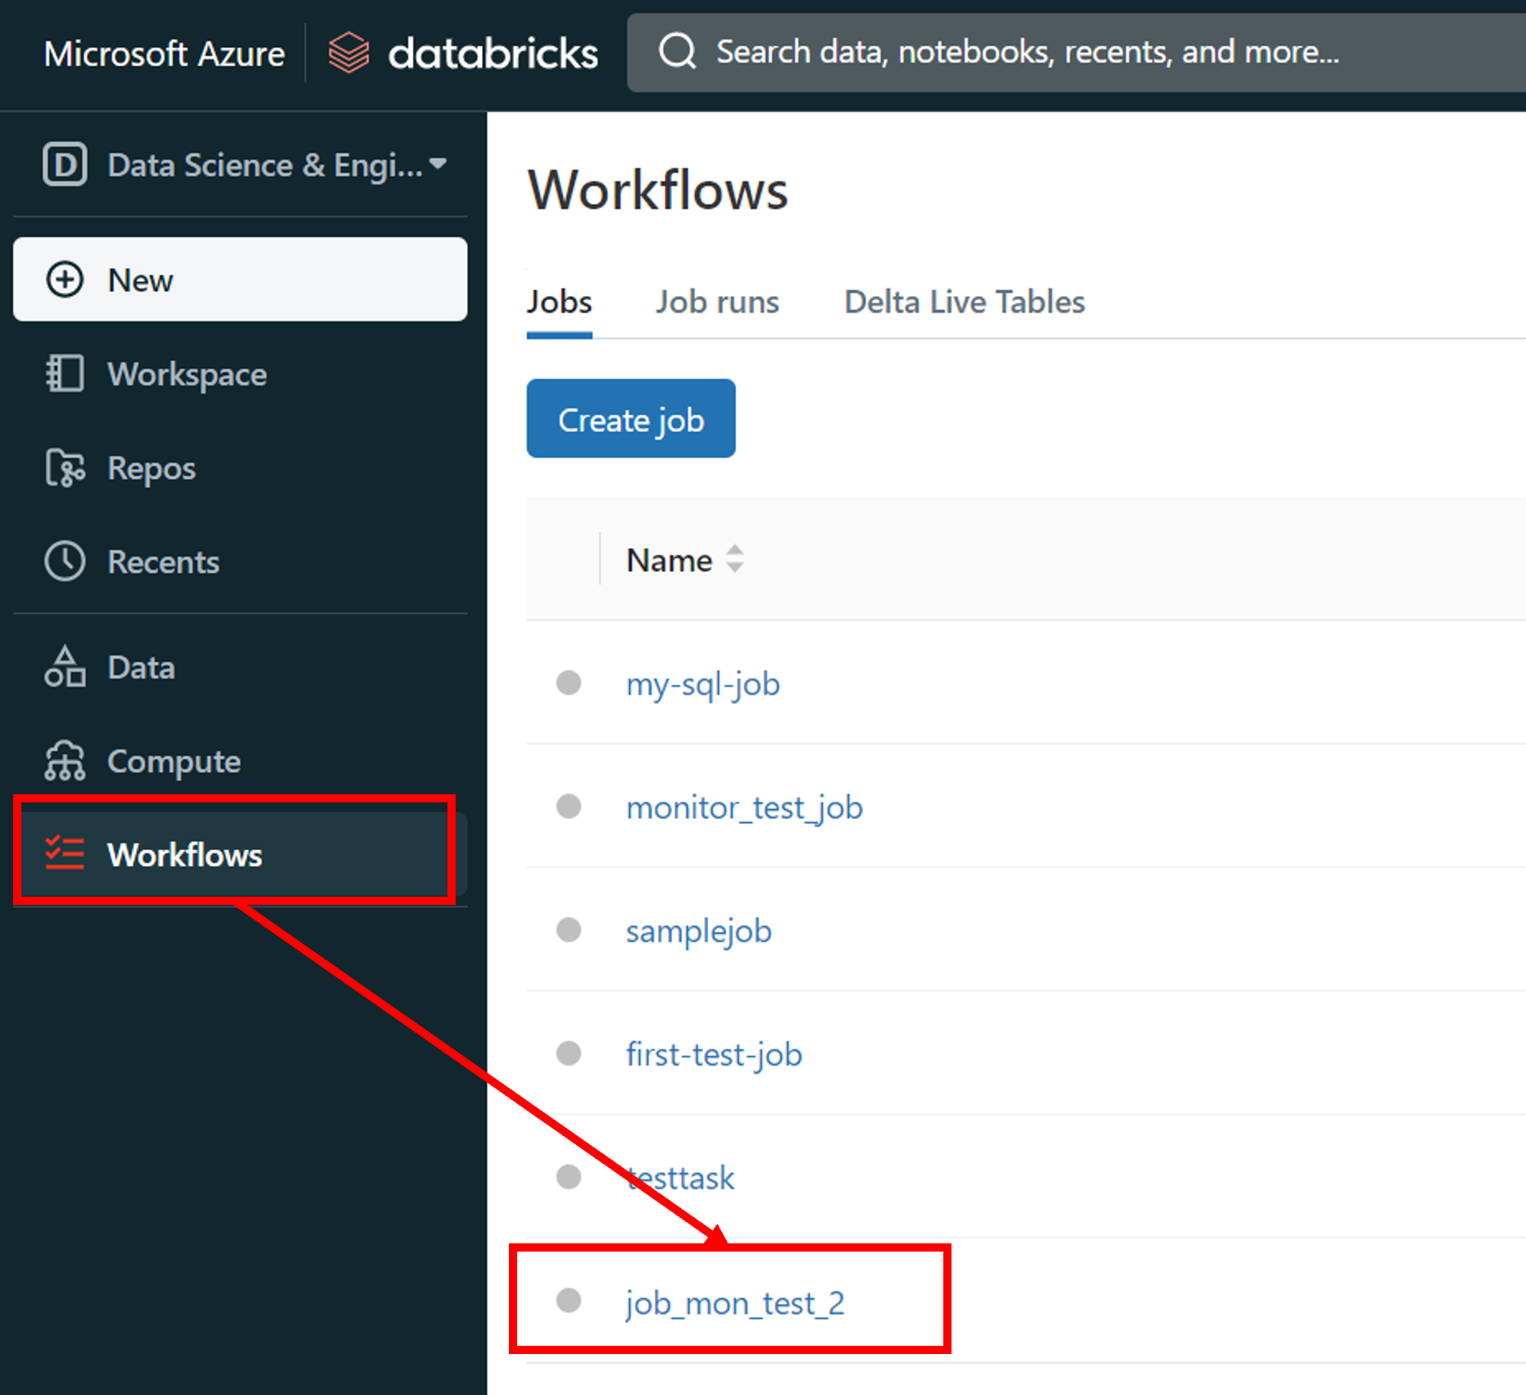The width and height of the screenshot is (1526, 1395).
Task: Focus the search data and notebooks field
Action: (x=1076, y=52)
